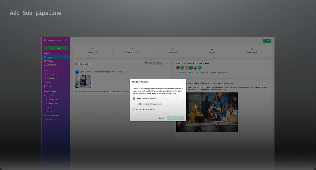
Task: Click the Projects cube icon
Action: click(45, 86)
